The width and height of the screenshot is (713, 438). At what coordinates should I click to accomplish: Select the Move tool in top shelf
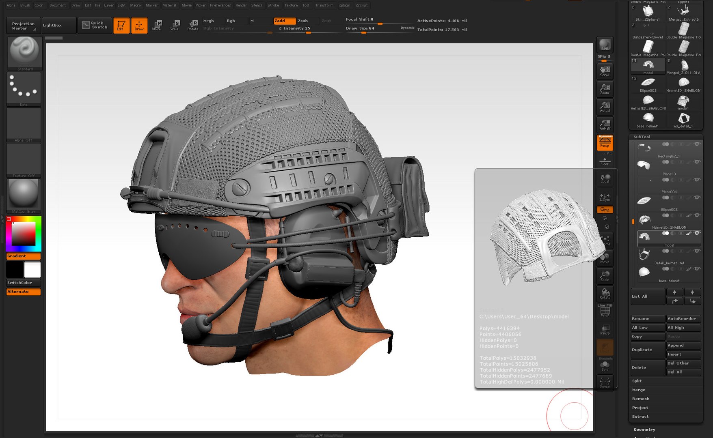(x=157, y=25)
